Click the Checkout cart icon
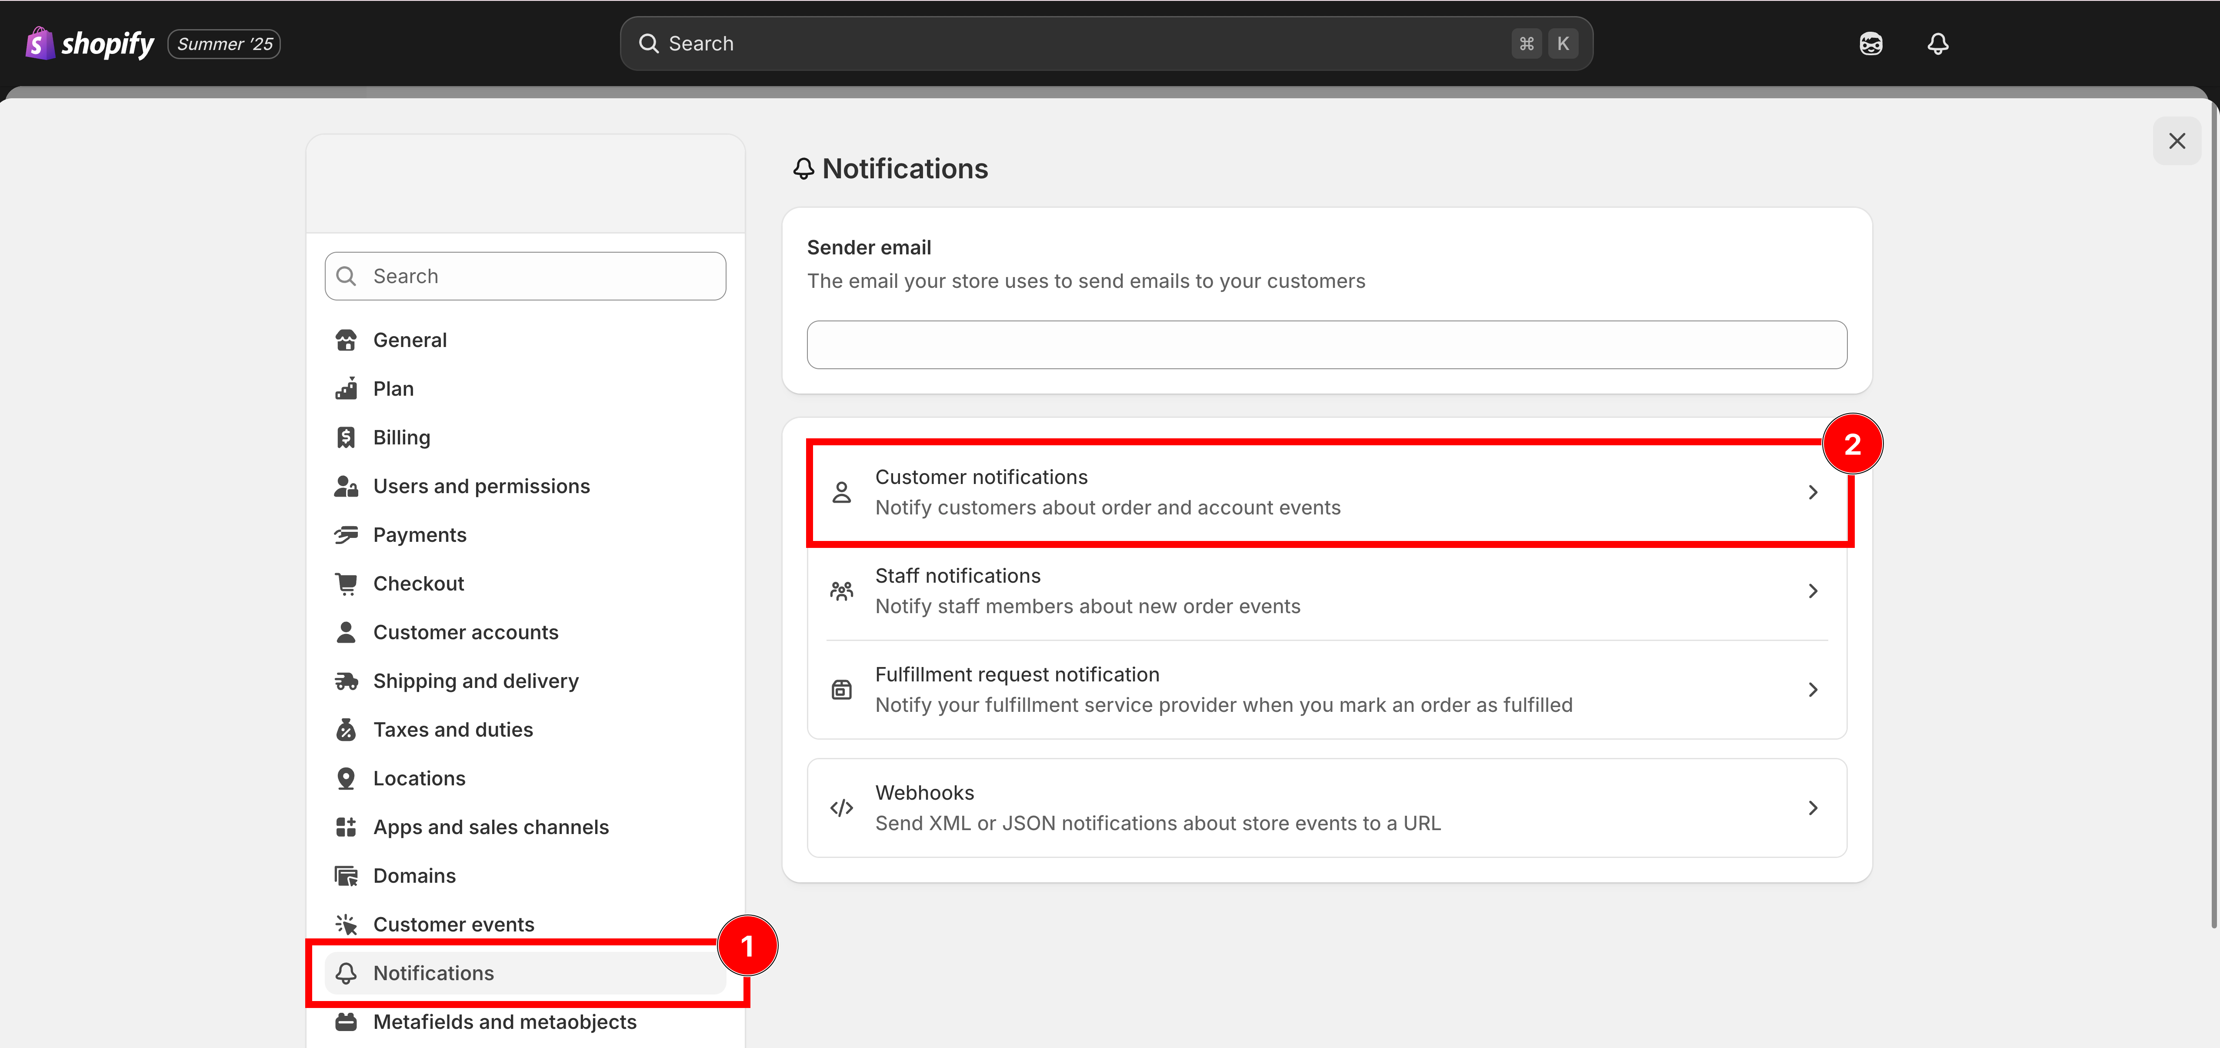The height and width of the screenshot is (1048, 2220). coord(346,584)
